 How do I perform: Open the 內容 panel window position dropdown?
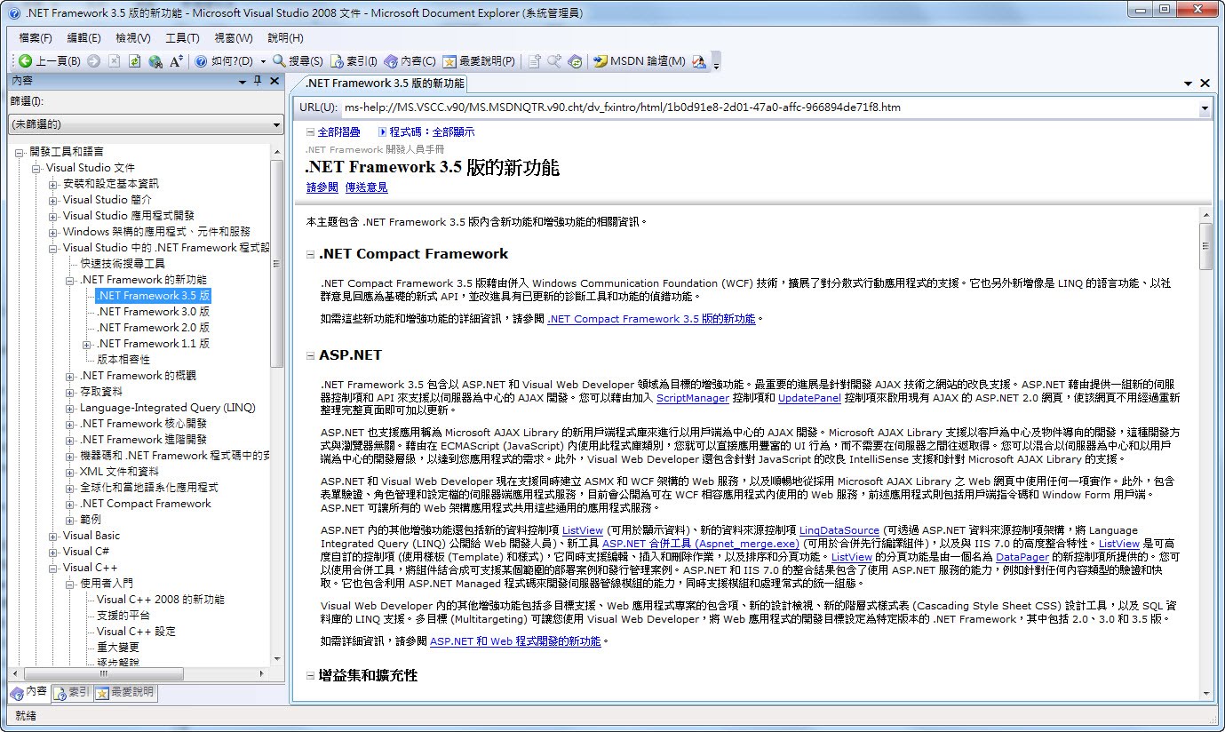[243, 82]
